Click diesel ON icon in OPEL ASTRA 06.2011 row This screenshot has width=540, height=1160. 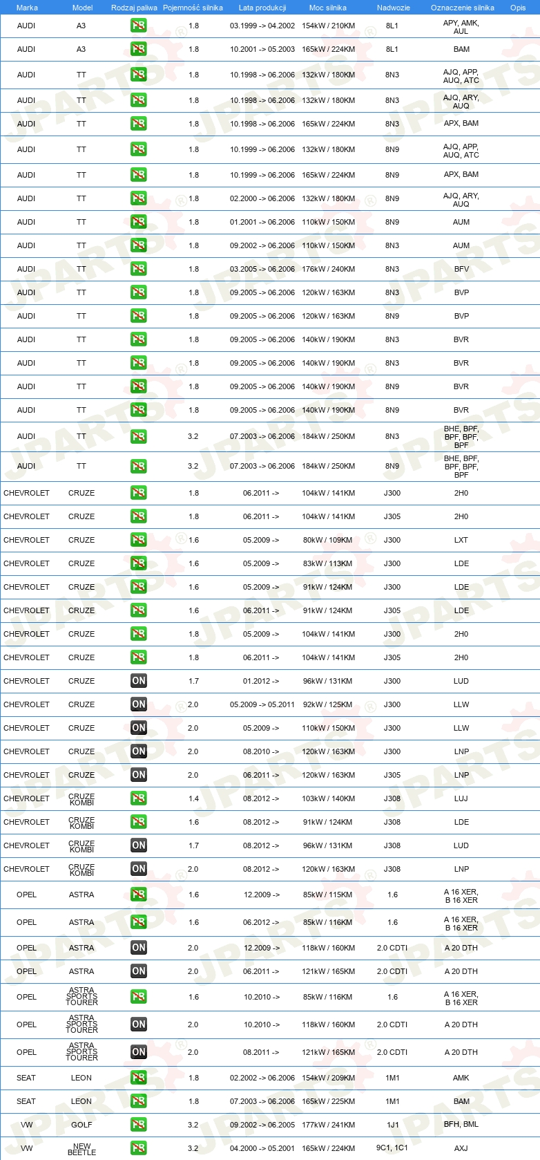pos(138,971)
